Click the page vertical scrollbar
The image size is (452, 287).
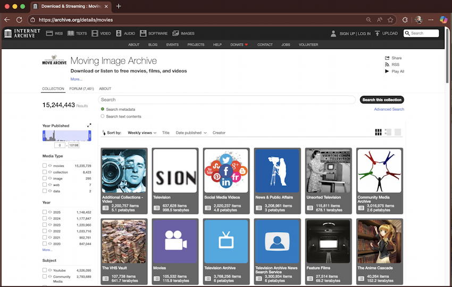tap(447, 55)
